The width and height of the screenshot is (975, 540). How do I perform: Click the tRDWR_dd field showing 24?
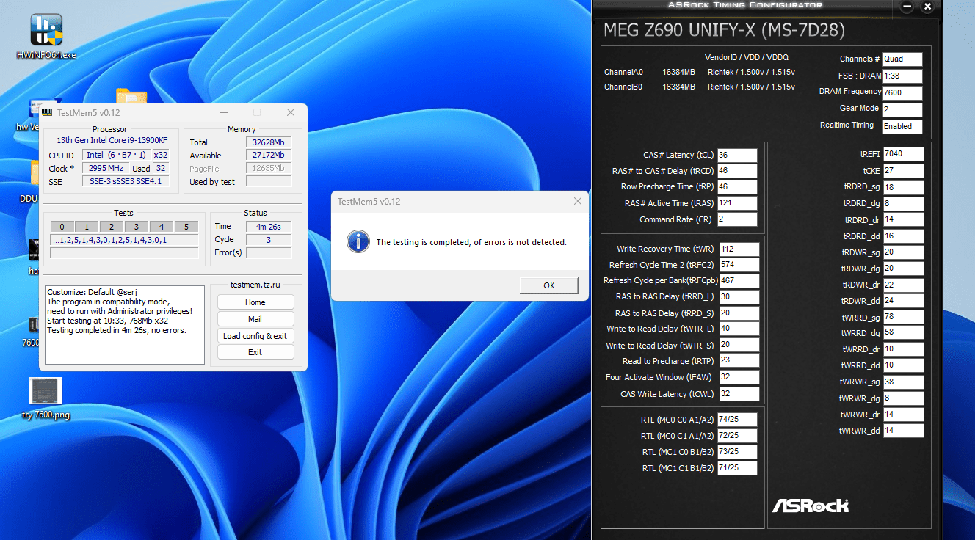pyautogui.click(x=903, y=301)
